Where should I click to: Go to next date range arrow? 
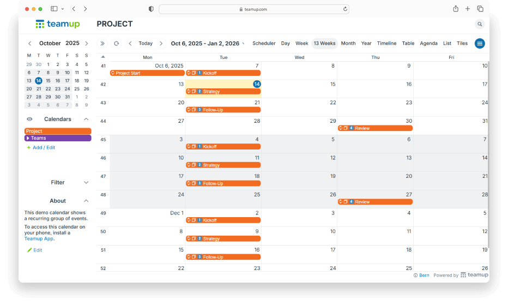161,44
